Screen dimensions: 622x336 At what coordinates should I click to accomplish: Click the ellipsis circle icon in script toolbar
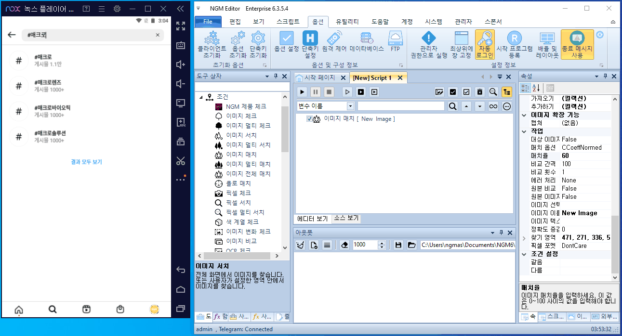coord(507,106)
